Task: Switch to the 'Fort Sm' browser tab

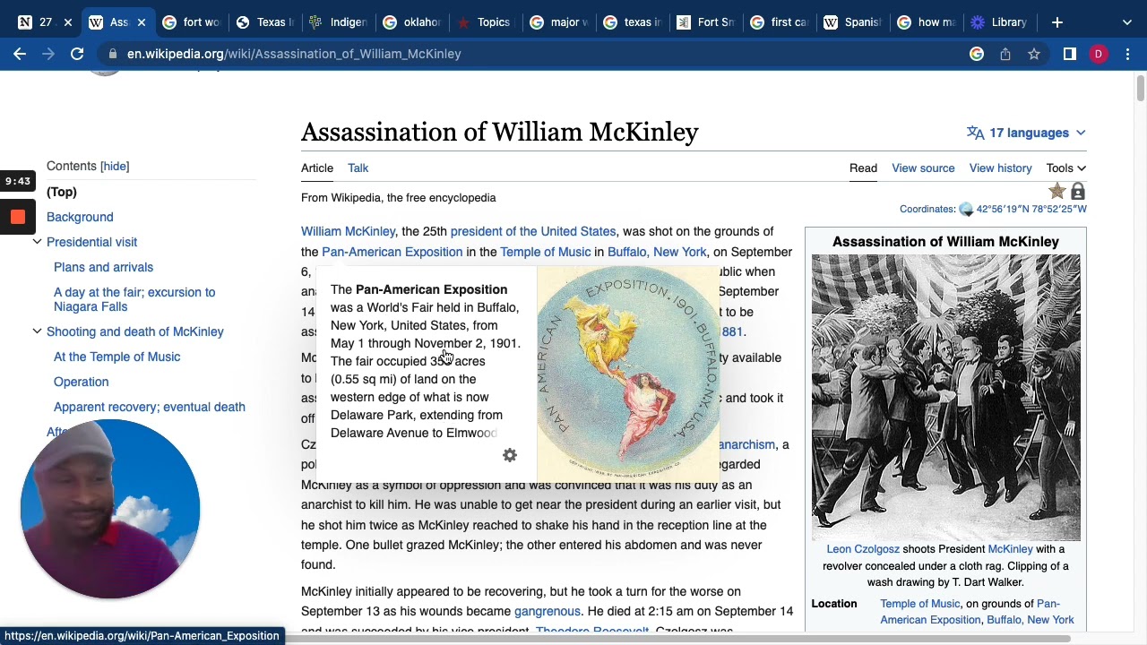Action: coord(705,22)
